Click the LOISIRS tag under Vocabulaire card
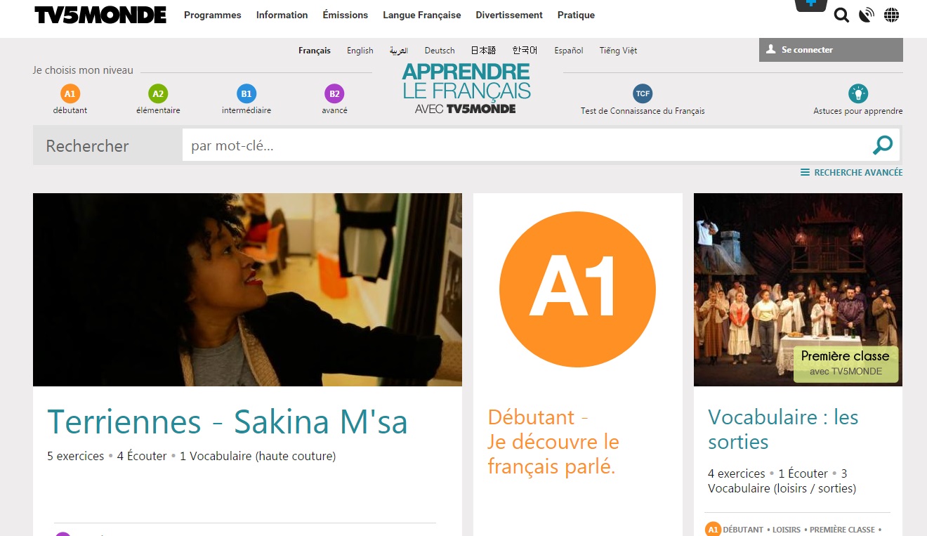Screen dimensions: 927x536 click(x=787, y=530)
